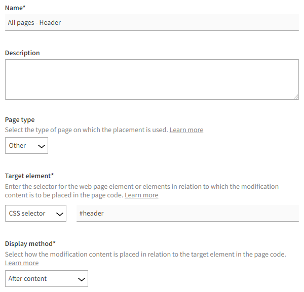Open the Page type dropdown showing Other
The width and height of the screenshot is (304, 292).
pos(26,146)
